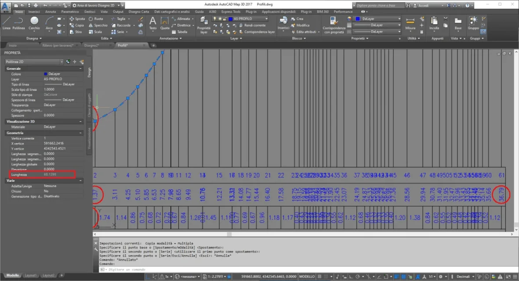Viewport: 519px width, 281px height.
Task: Click Corrispondenza con proprietà icon
Action: click(334, 25)
